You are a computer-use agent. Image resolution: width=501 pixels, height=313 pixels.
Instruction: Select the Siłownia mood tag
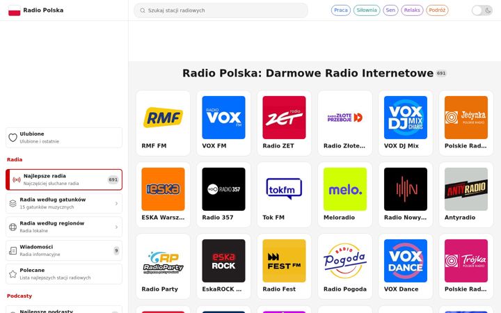[x=367, y=10]
